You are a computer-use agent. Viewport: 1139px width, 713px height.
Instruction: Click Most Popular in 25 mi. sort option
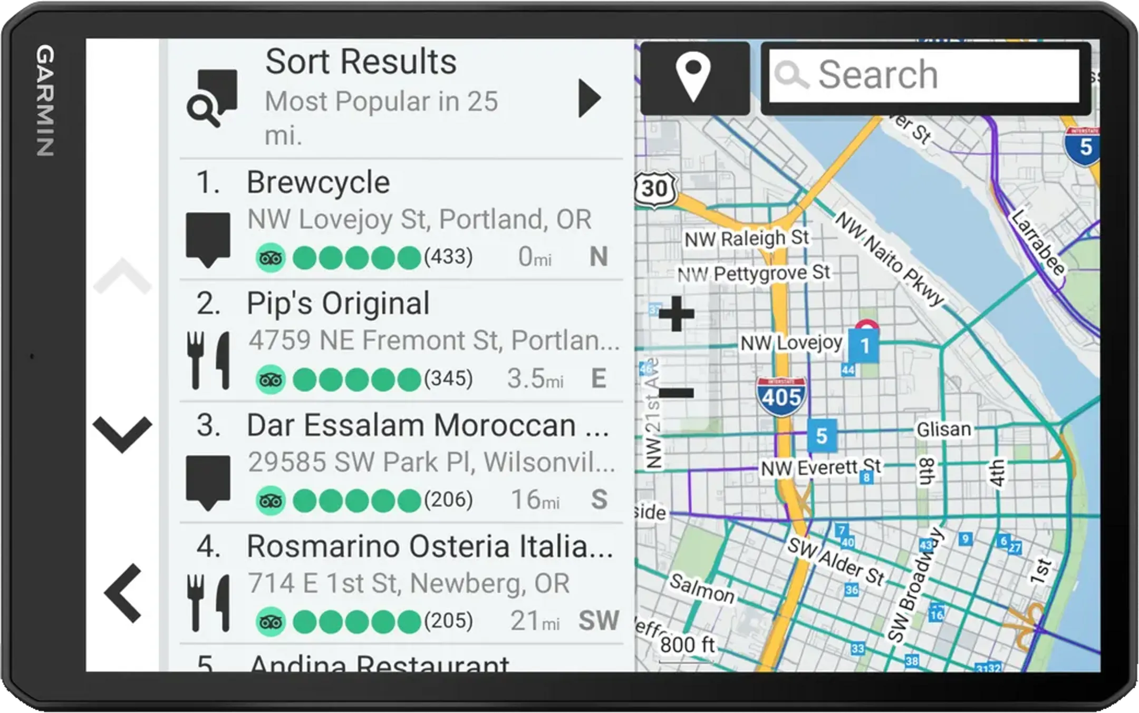tap(381, 117)
